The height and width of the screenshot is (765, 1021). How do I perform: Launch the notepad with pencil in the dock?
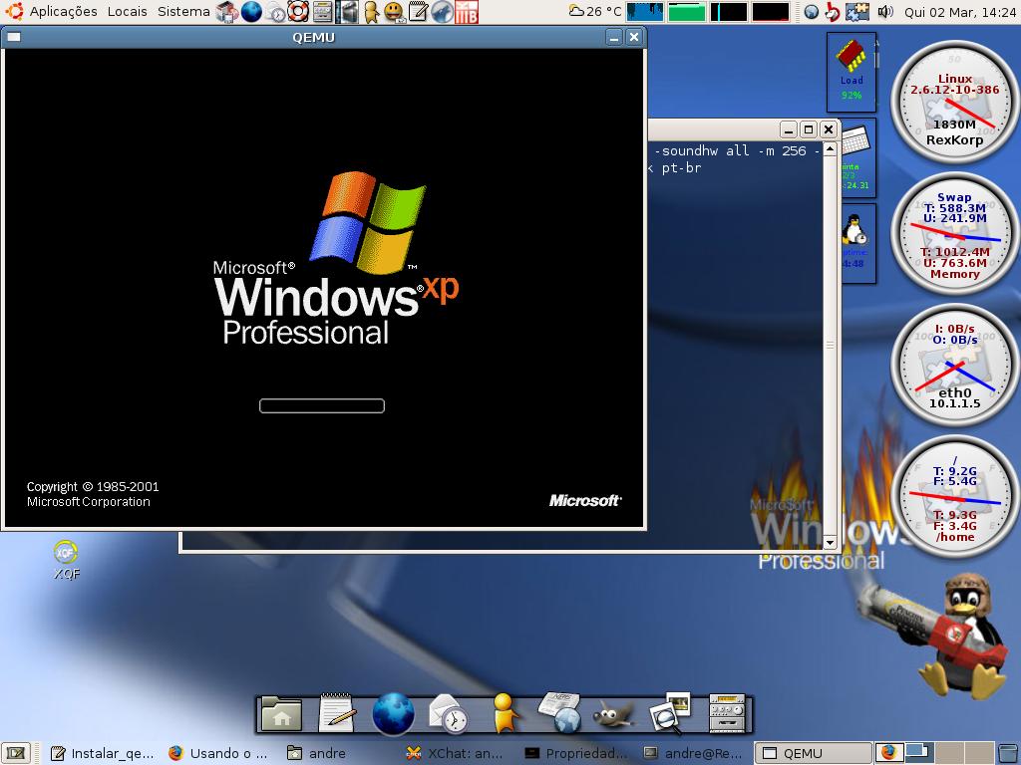tap(337, 713)
